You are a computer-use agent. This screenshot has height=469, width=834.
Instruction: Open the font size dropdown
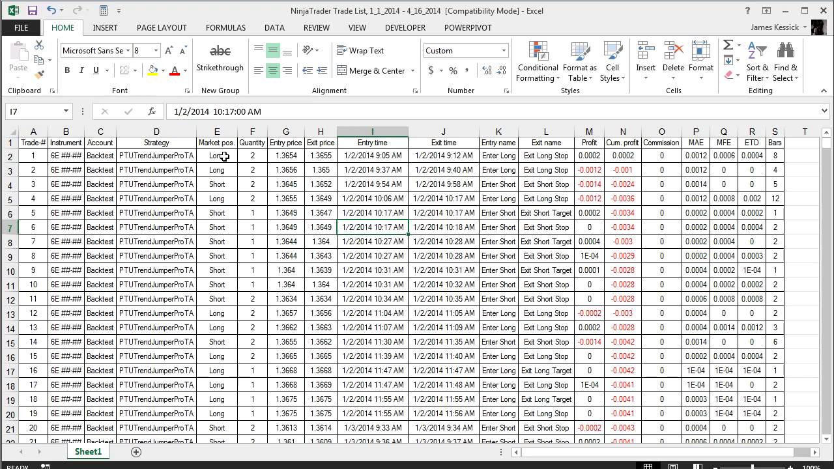(x=156, y=50)
